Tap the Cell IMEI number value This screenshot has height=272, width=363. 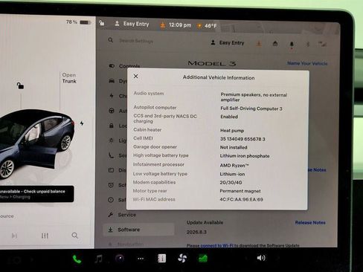pos(242,139)
